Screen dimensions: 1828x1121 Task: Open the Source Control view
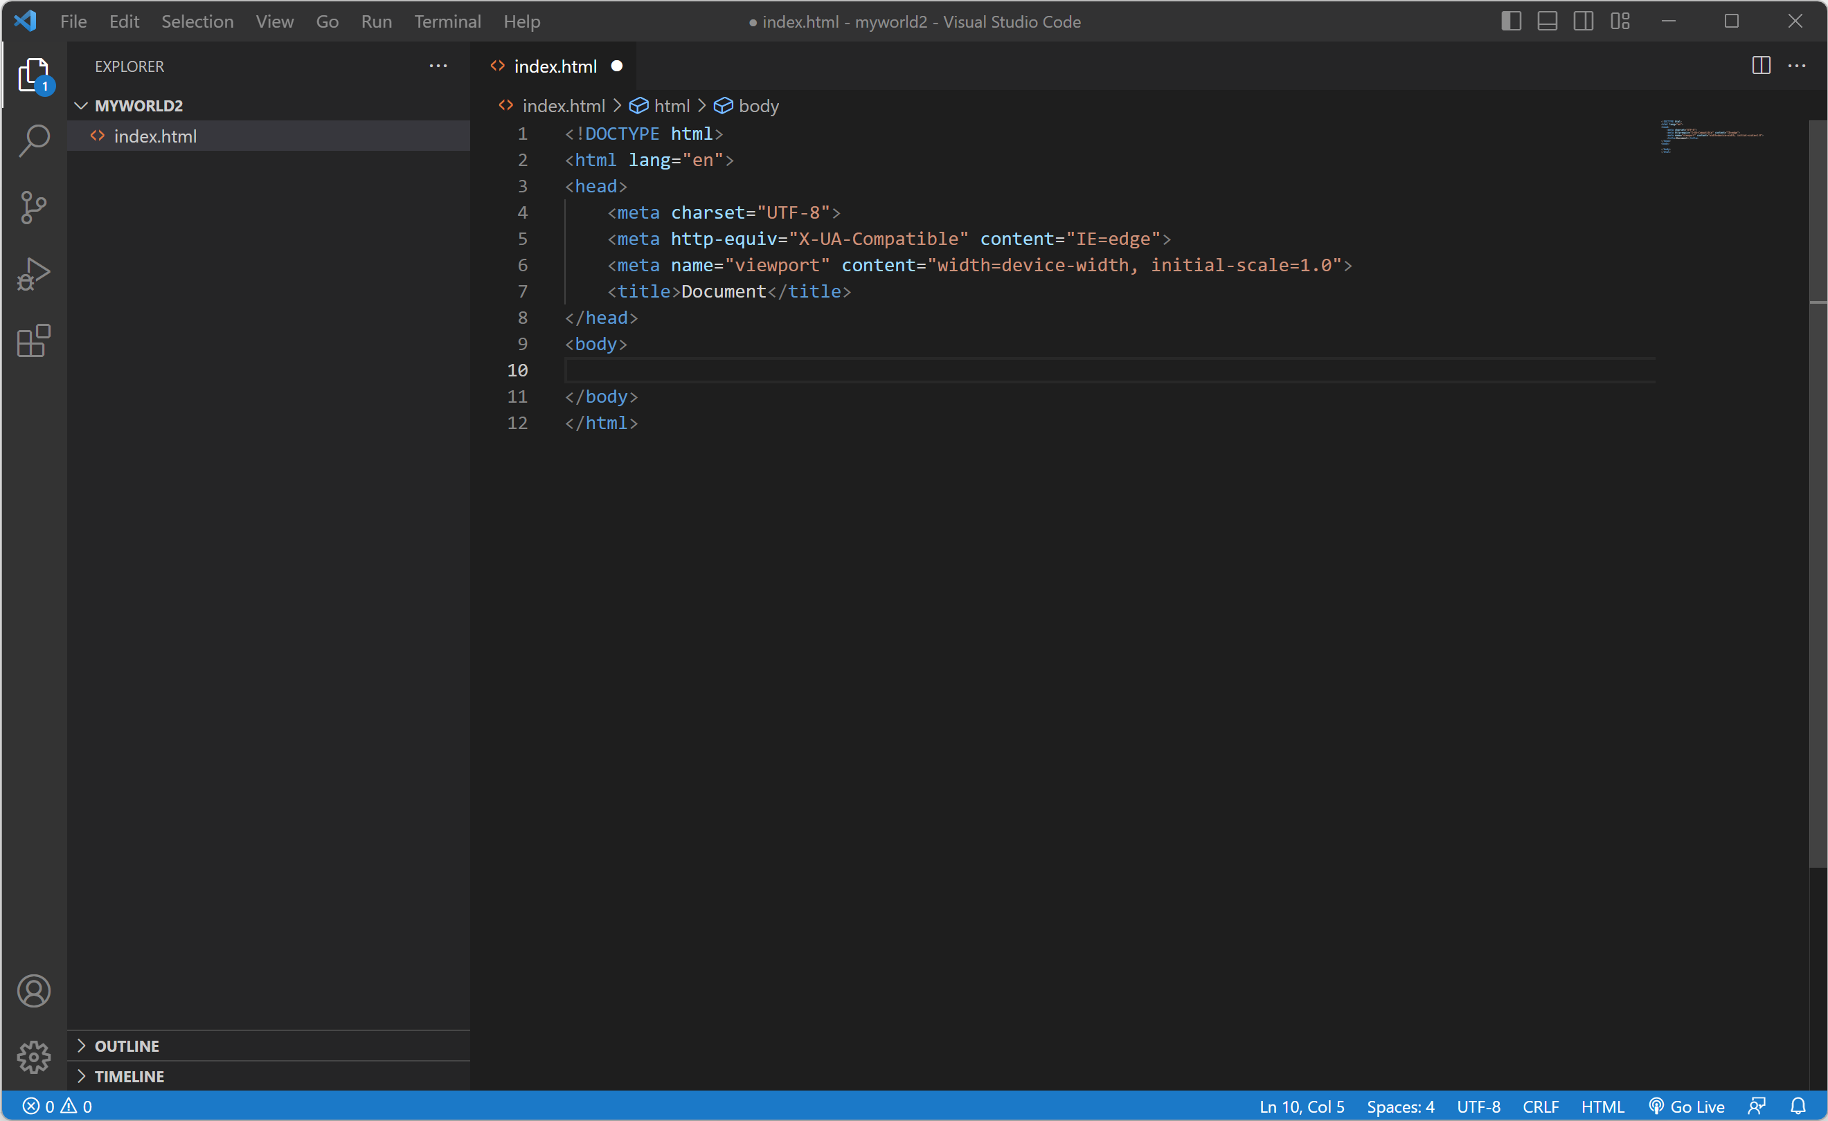pyautogui.click(x=34, y=207)
